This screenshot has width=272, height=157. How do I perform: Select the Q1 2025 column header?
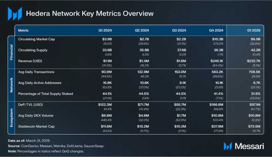(252, 30)
